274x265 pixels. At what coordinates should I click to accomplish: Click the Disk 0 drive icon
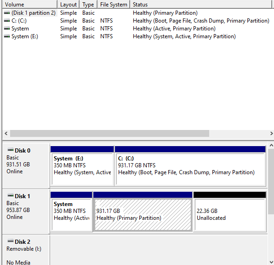click(11, 150)
